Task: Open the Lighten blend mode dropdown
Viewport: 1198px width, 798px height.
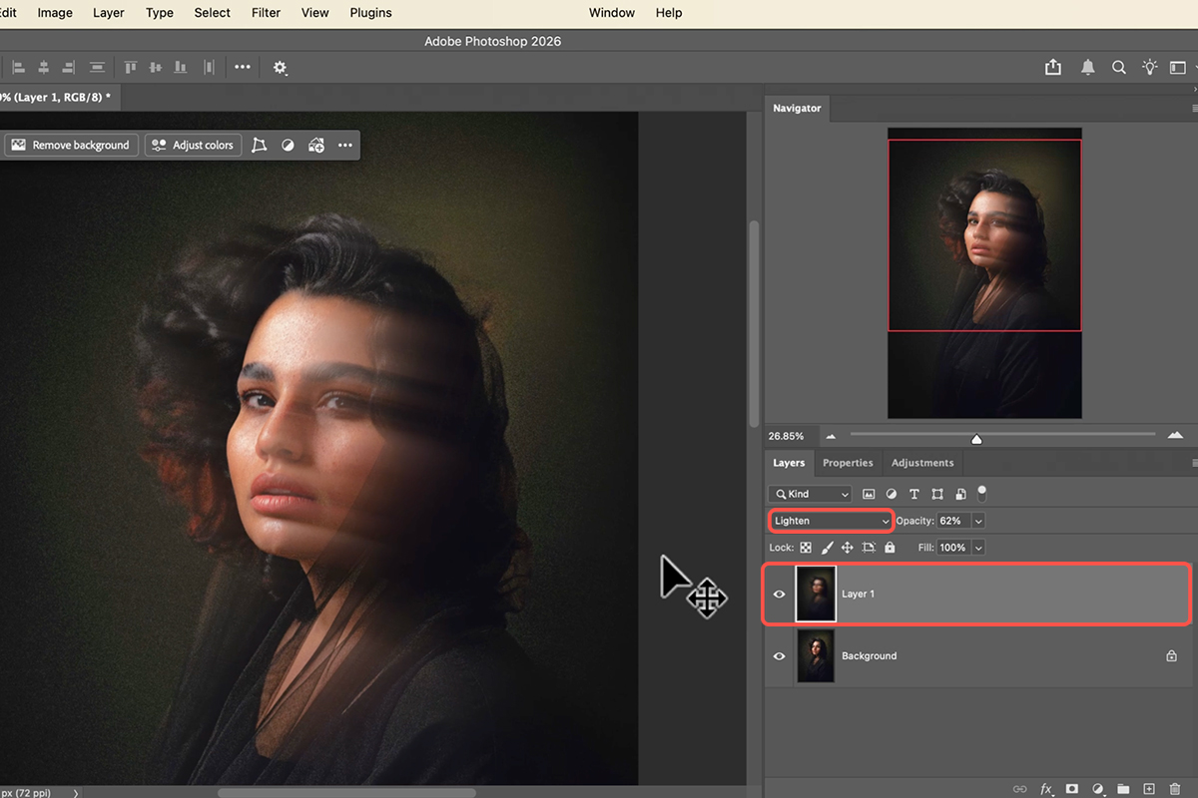Action: (831, 521)
